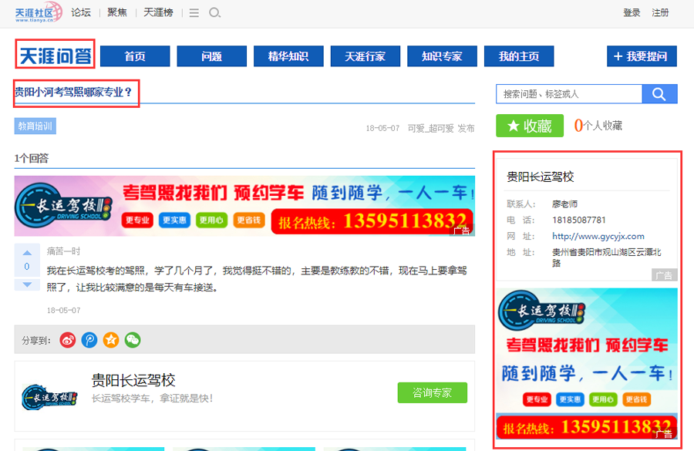The height and width of the screenshot is (451, 694).
Task: Click the 1个回答 heading
Action: pos(32,158)
